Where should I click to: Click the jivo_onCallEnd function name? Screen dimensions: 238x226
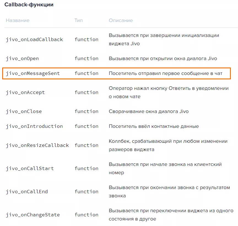pos(27,192)
